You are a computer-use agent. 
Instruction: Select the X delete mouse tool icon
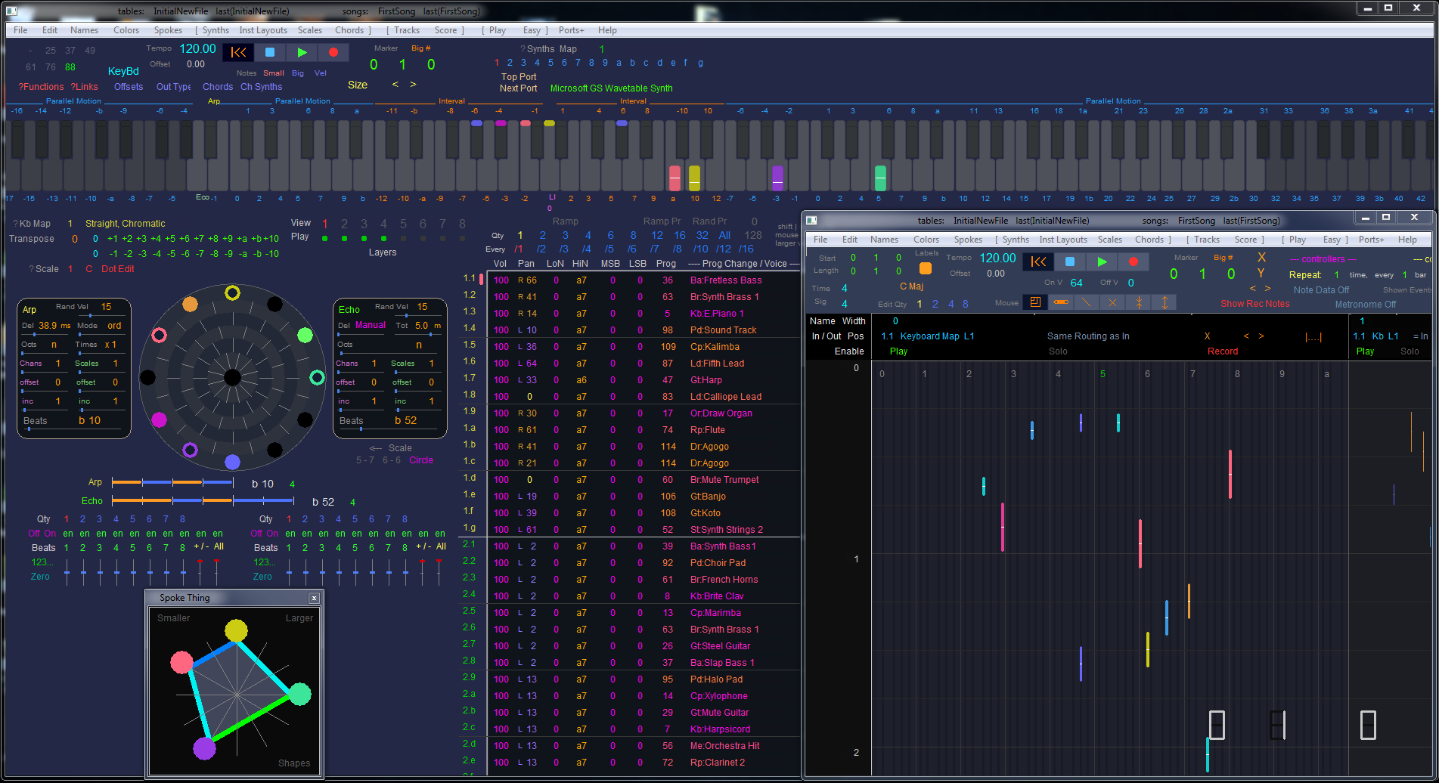pyautogui.click(x=1112, y=302)
